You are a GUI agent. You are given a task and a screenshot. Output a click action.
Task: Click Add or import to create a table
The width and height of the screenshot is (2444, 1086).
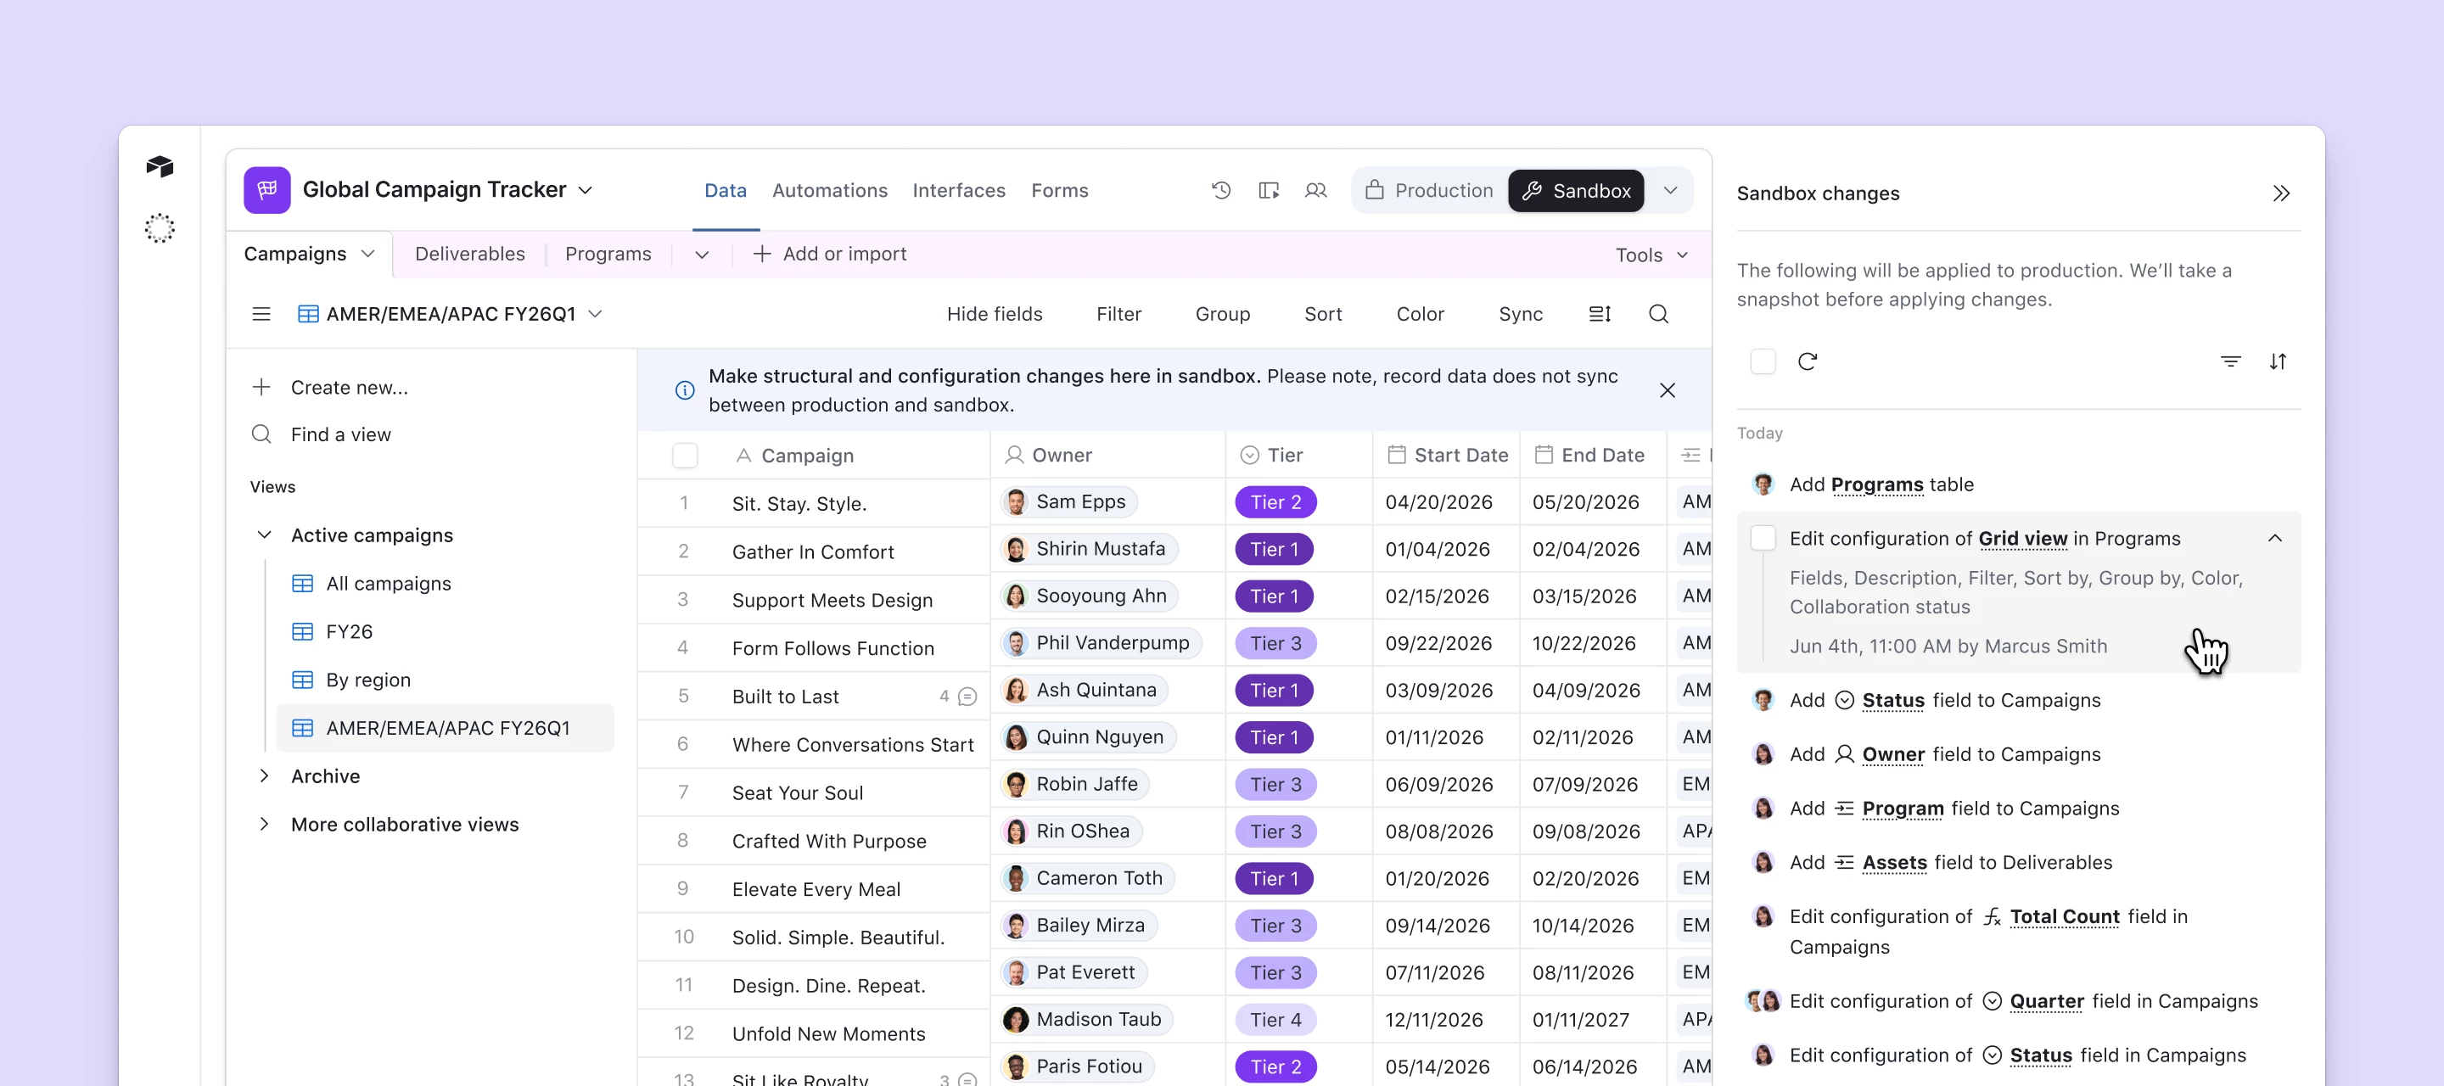point(829,253)
